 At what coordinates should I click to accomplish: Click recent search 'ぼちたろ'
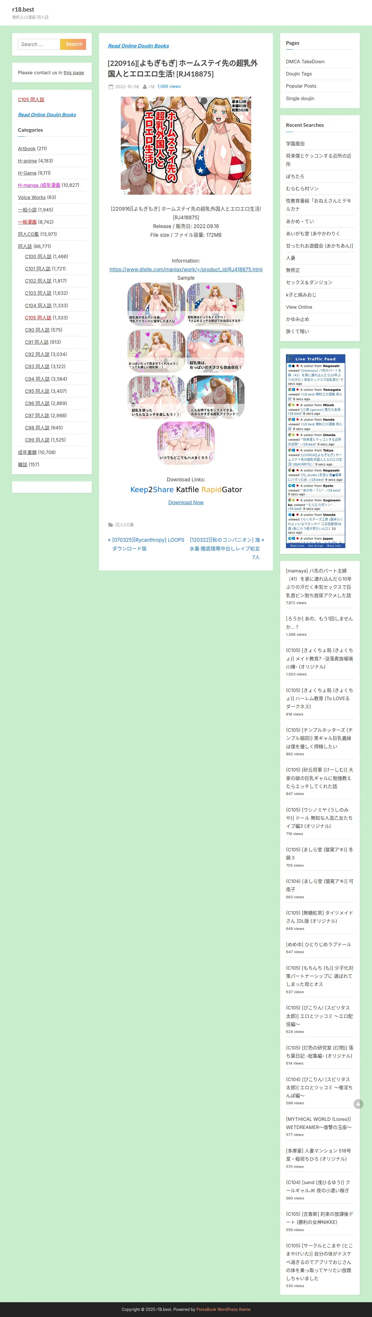(x=295, y=176)
